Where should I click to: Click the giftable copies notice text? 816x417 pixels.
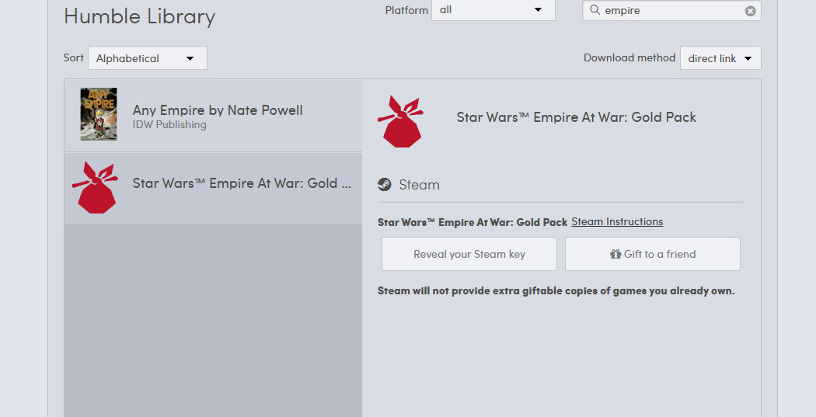(556, 290)
